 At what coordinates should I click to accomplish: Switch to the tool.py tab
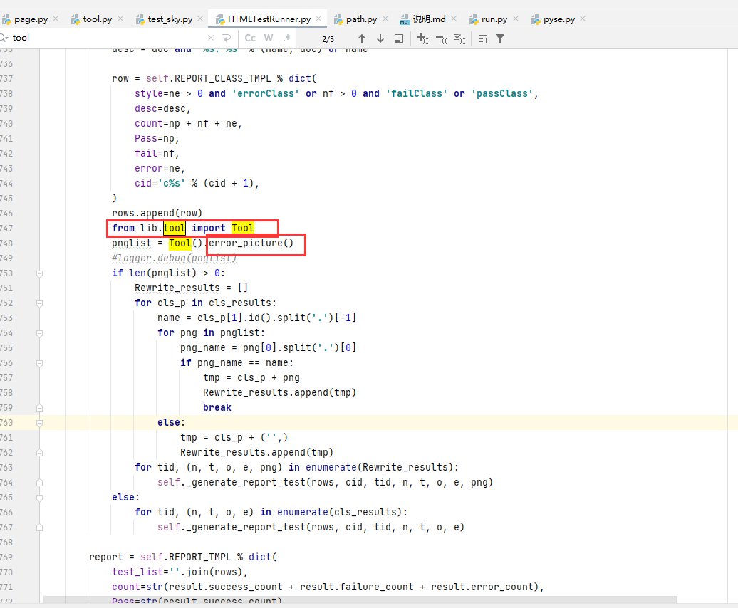(97, 19)
